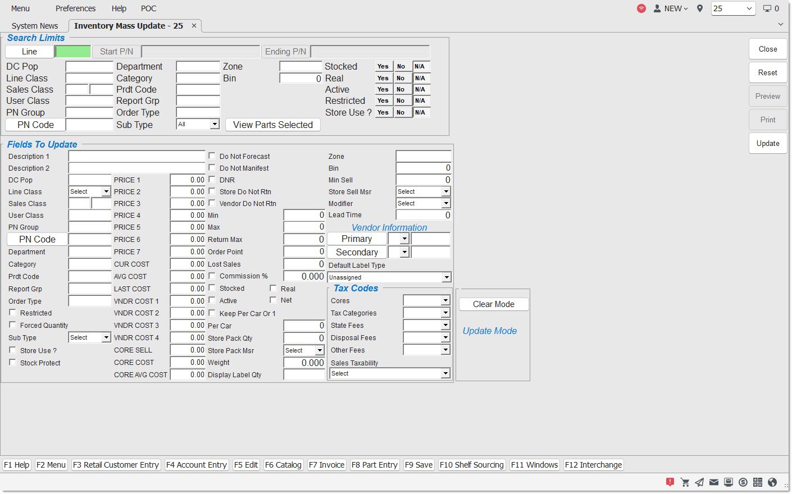Open the Sales Taxability dropdown
This screenshot has width=792, height=494.
tap(445, 374)
